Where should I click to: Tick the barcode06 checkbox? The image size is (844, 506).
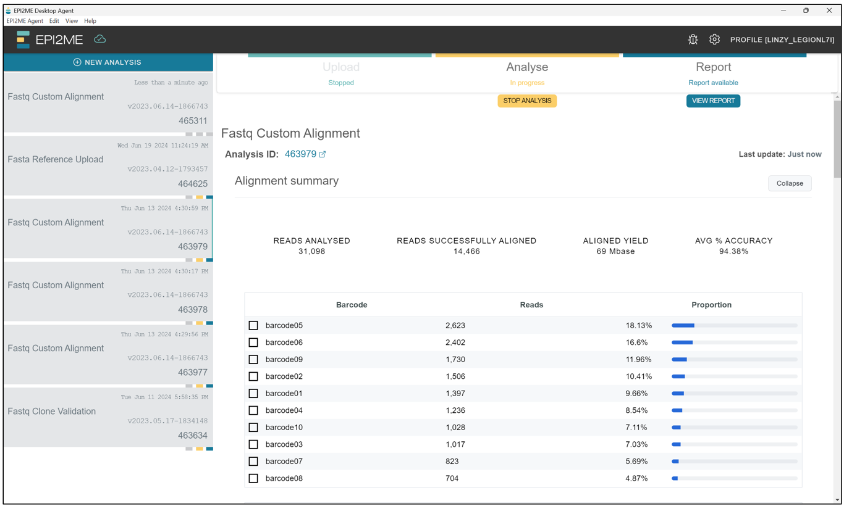(x=253, y=342)
